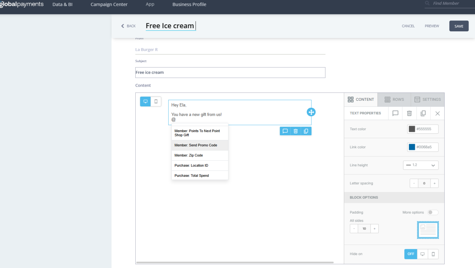
Task: Open the Line height dropdown
Action: tap(421, 165)
